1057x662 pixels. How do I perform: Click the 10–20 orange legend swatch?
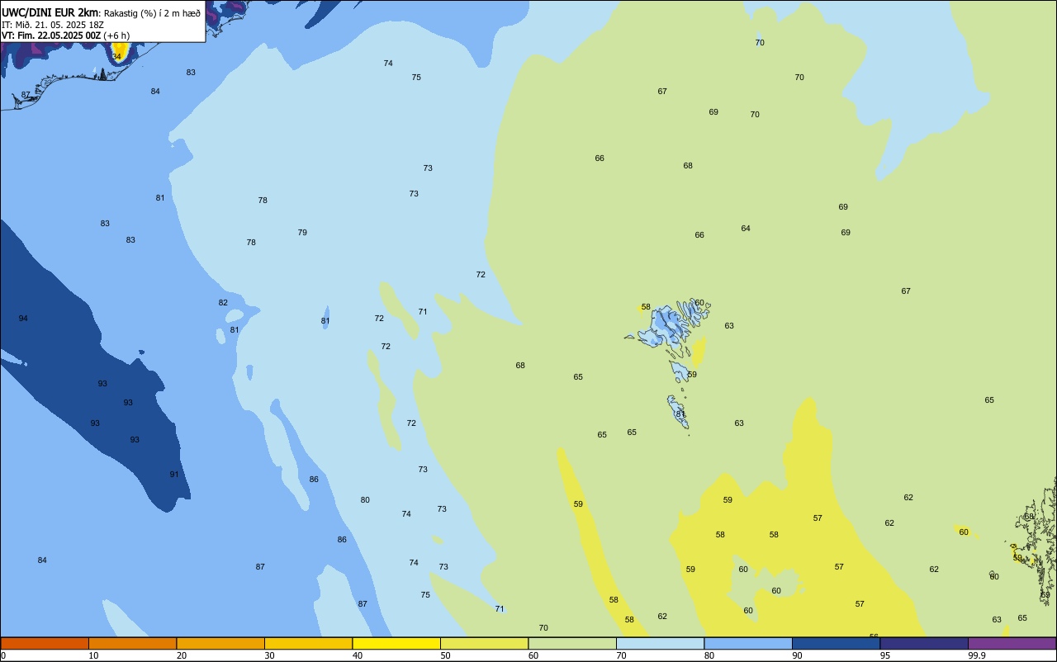point(132,643)
